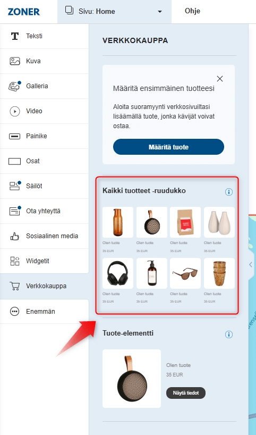256x435 pixels.
Task: Open the Enemmän more options item
Action: click(x=44, y=311)
